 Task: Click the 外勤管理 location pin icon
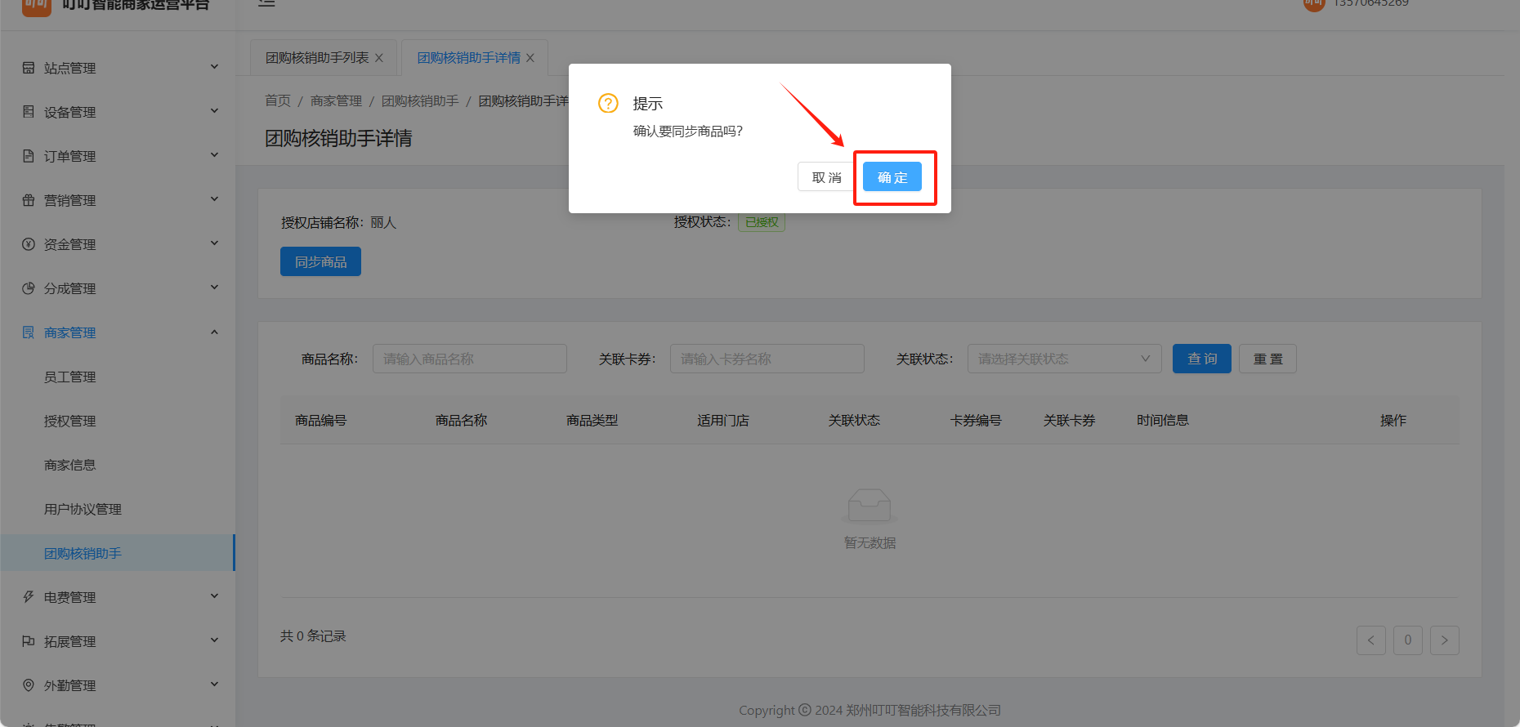click(29, 685)
